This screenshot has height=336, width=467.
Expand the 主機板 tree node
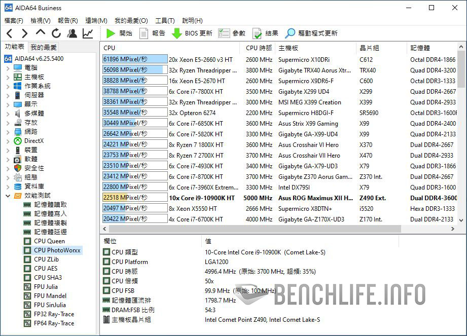[8, 77]
